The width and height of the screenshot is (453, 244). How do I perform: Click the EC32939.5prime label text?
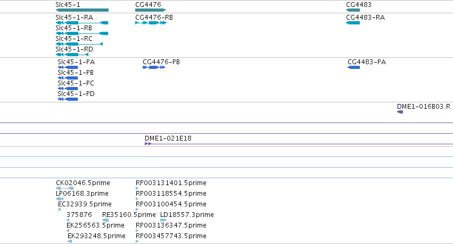click(x=85, y=204)
